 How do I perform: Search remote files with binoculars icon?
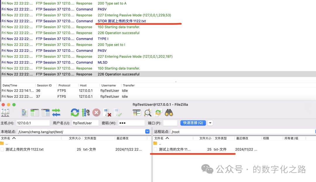coord(169,113)
